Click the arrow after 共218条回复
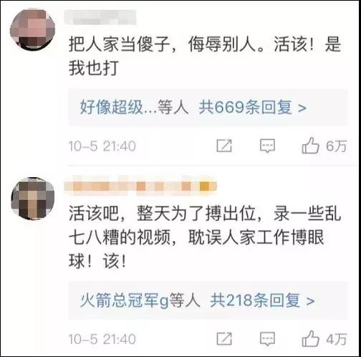 (310, 301)
